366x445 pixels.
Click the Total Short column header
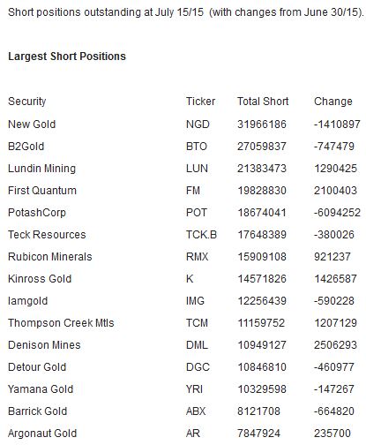tap(263, 102)
